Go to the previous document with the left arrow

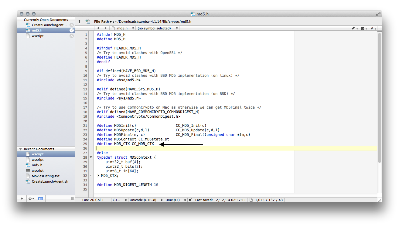pos(98,28)
